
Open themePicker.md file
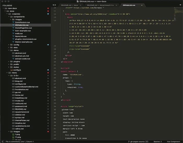pyautogui.click(x=22, y=120)
